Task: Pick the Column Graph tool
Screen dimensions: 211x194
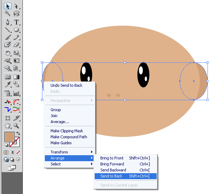Action: coord(16,93)
